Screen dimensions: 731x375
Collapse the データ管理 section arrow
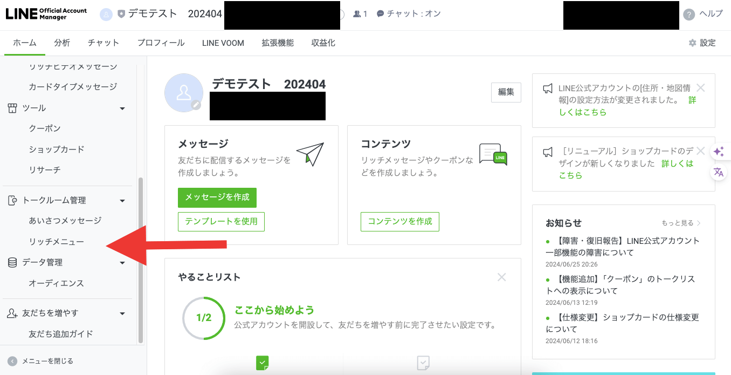(122, 263)
